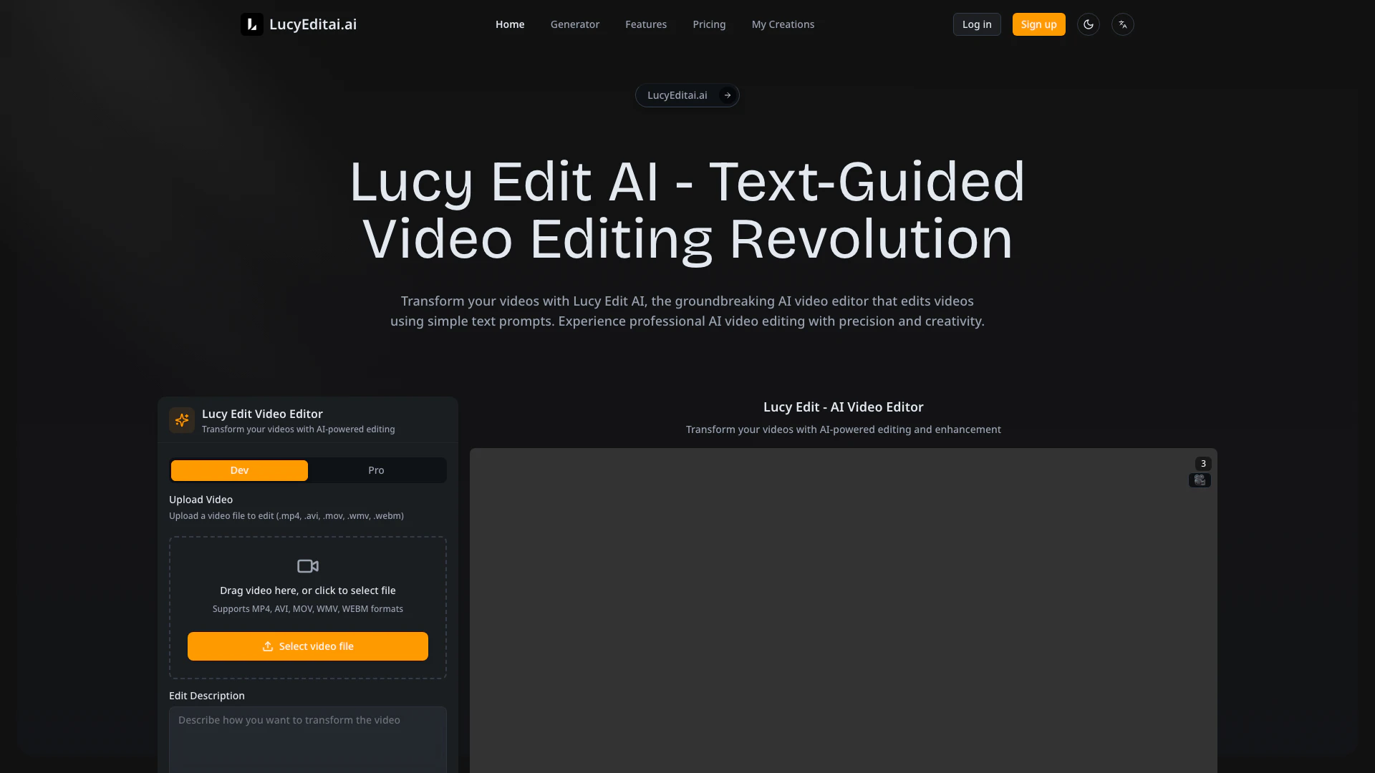Click the number 3 badge in the preview
The image size is (1375, 773).
(1203, 463)
